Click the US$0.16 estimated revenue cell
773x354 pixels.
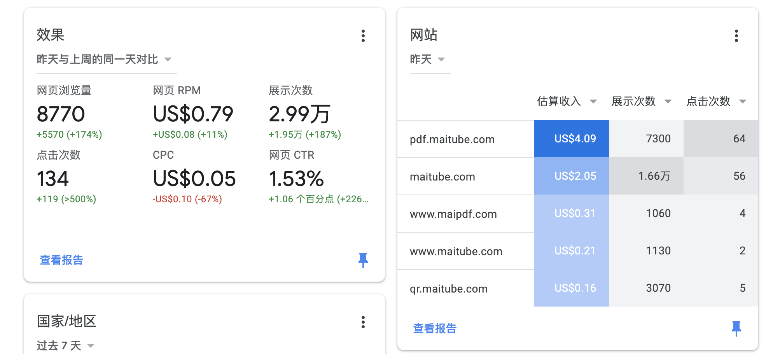572,288
